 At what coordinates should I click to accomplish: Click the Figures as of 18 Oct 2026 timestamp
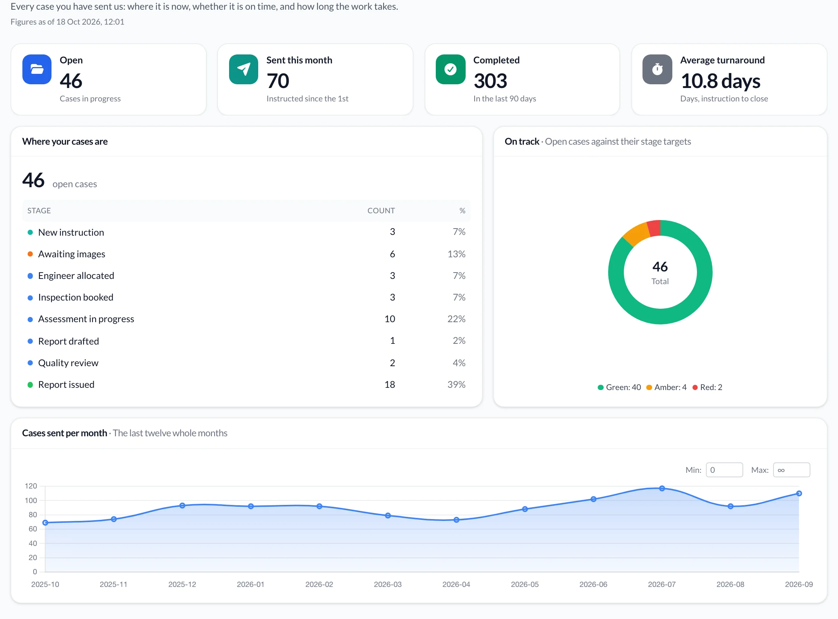click(67, 22)
